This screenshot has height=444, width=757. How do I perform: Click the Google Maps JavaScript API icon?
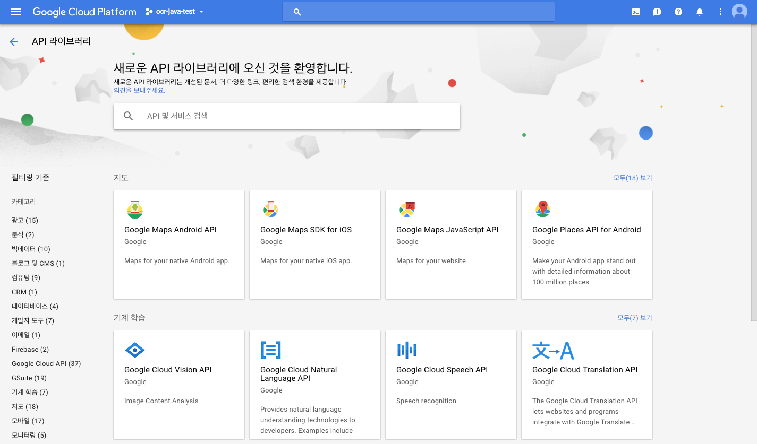pos(407,210)
